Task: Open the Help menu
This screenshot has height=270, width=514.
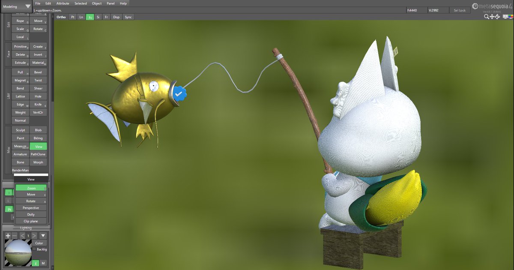Action: click(123, 3)
